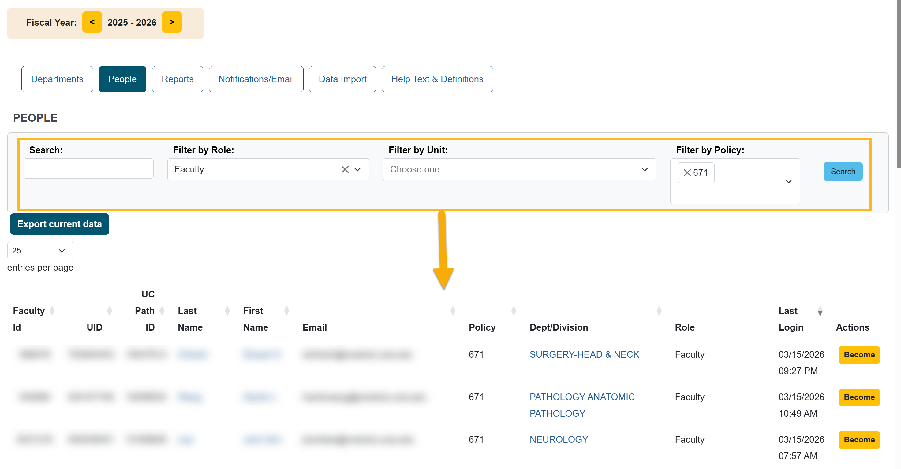Click the previous fiscal year arrow

(92, 22)
